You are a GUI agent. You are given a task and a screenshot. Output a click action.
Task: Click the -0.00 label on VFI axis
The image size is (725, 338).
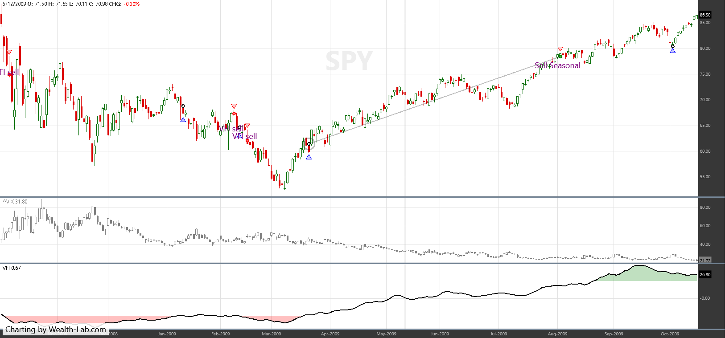coord(705,298)
